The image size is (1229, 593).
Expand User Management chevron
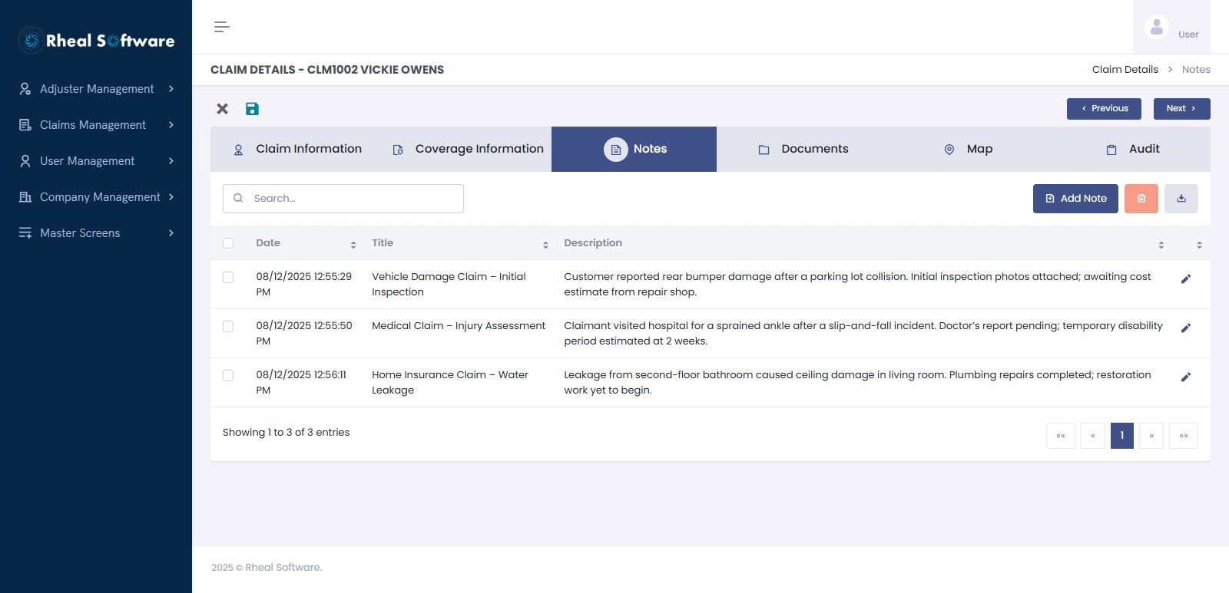171,161
